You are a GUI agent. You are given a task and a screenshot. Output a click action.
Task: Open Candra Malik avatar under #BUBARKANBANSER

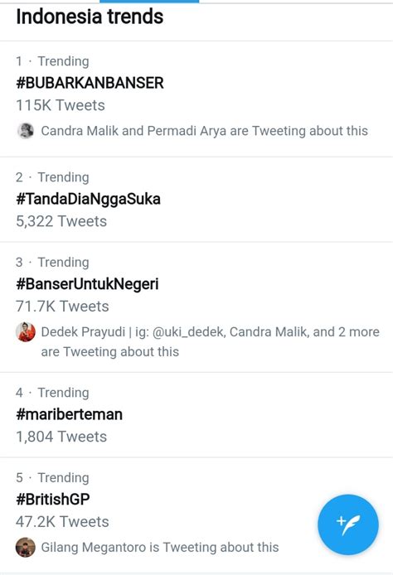[x=26, y=131]
